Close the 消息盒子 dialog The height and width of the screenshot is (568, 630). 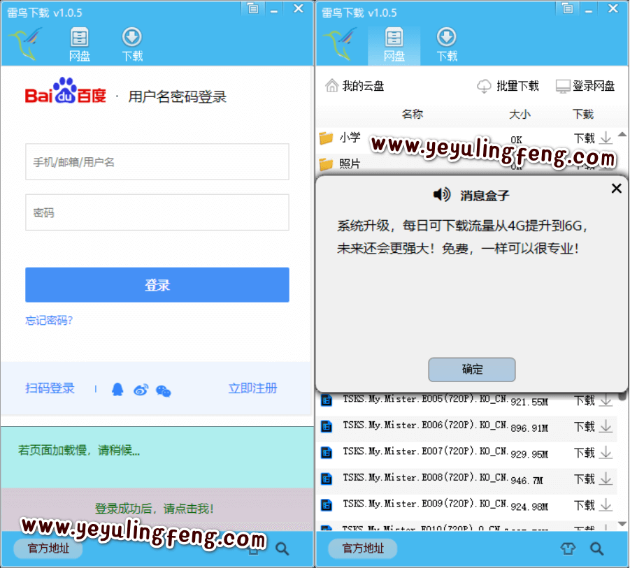(616, 188)
